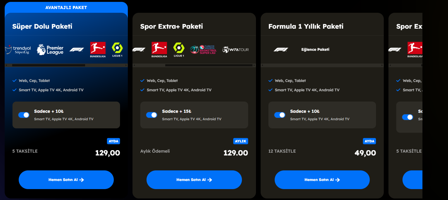Click the Basketbol Süper Ligi logo
This screenshot has width=448, height=200.
(204, 50)
